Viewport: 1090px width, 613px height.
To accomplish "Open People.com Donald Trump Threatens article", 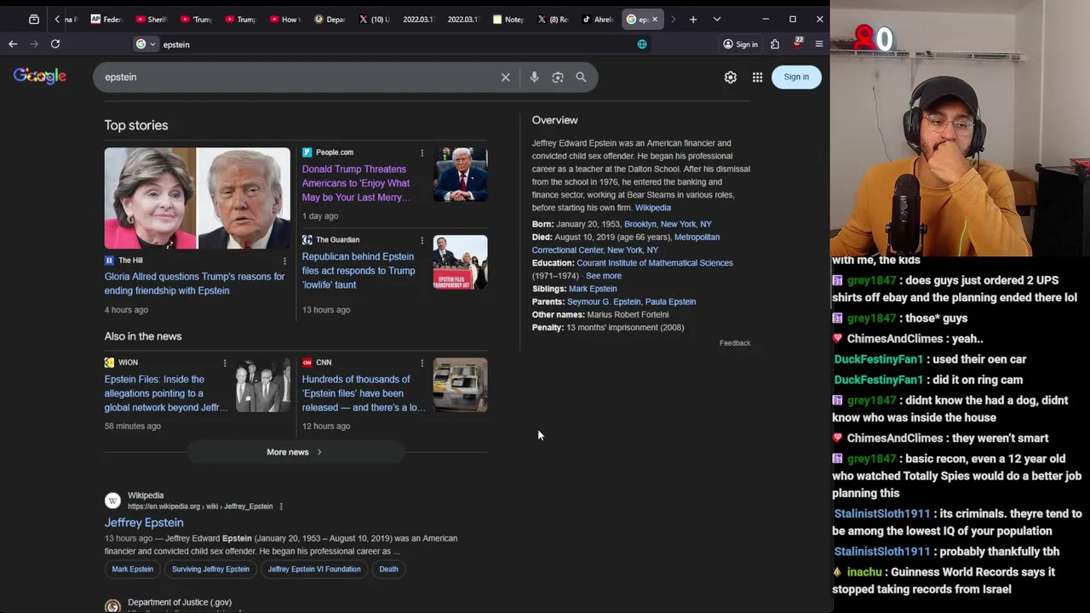I will point(356,183).
